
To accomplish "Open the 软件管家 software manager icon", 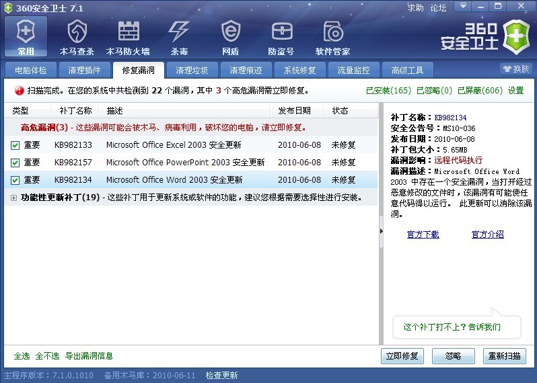I will point(333,37).
